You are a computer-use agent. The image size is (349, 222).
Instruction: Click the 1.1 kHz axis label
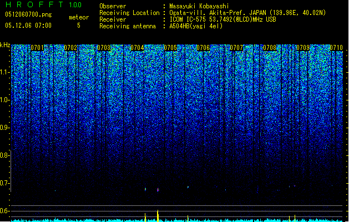coord(4,72)
